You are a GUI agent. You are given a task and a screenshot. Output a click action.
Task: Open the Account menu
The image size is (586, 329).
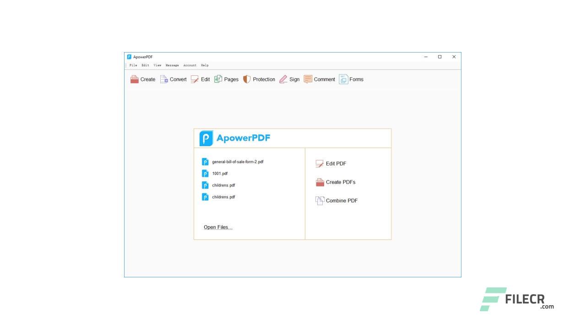point(190,65)
